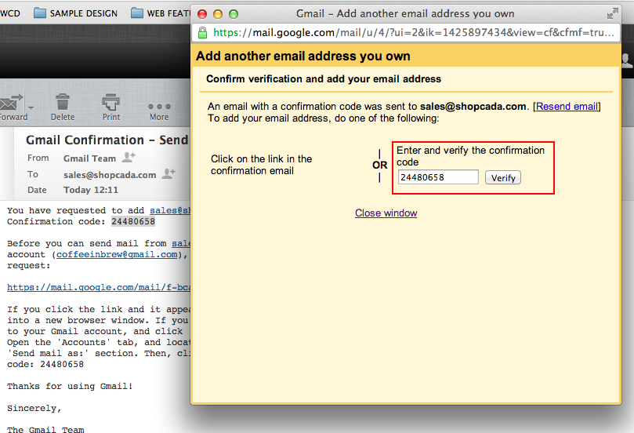Click the email subject 'Gmail Confirmation - Send'
The width and height of the screenshot is (634, 433).
[x=107, y=140]
